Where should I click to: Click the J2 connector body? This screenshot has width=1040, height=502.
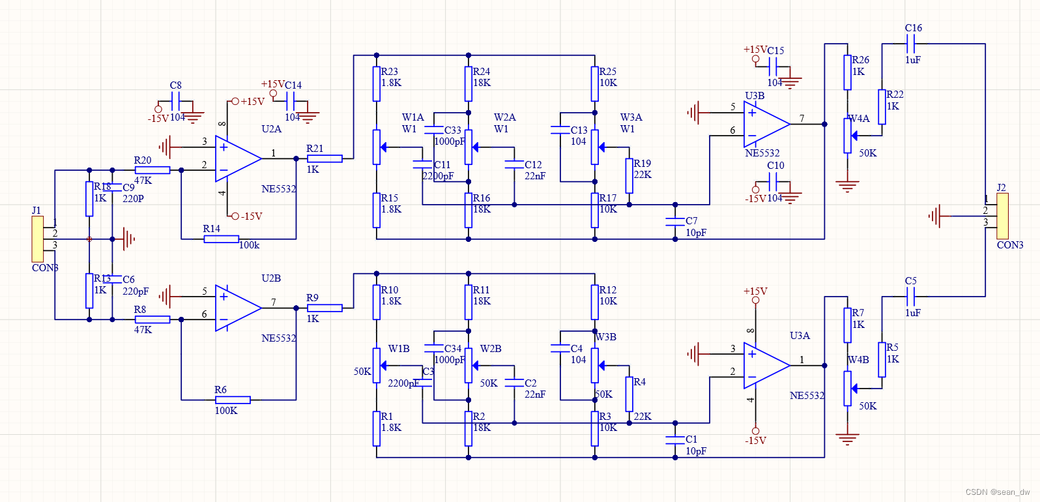pyautogui.click(x=1002, y=216)
